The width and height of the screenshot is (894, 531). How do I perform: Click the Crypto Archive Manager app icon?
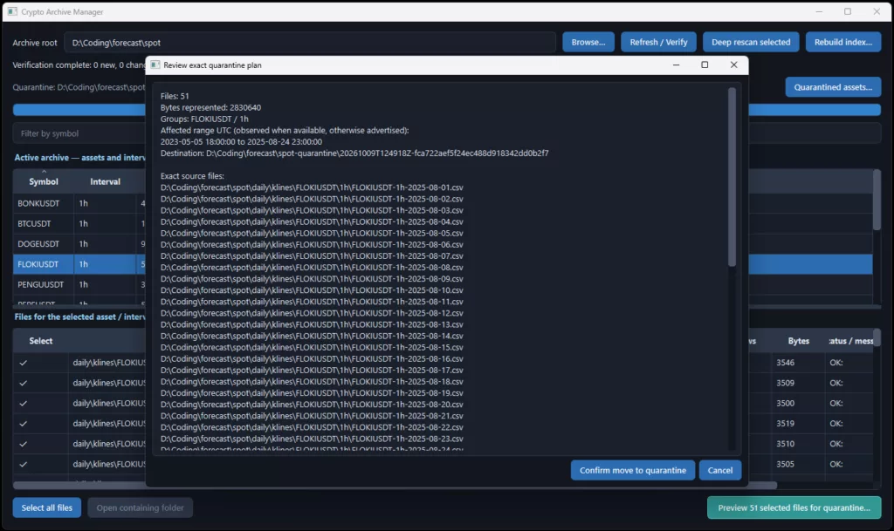(x=12, y=11)
